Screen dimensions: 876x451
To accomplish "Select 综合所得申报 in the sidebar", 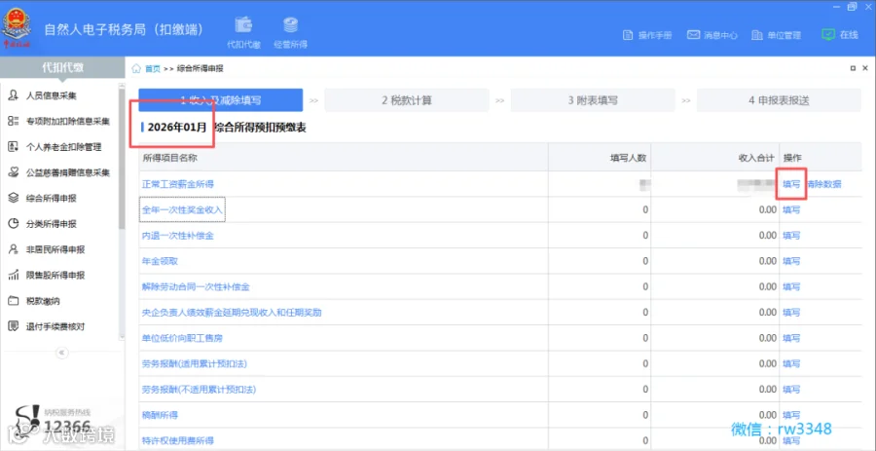I will coord(52,199).
